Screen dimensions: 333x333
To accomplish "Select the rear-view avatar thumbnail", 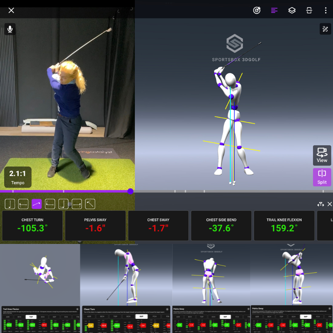I will [211, 275].
